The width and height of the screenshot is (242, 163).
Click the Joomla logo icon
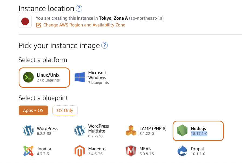pyautogui.click(x=28, y=151)
